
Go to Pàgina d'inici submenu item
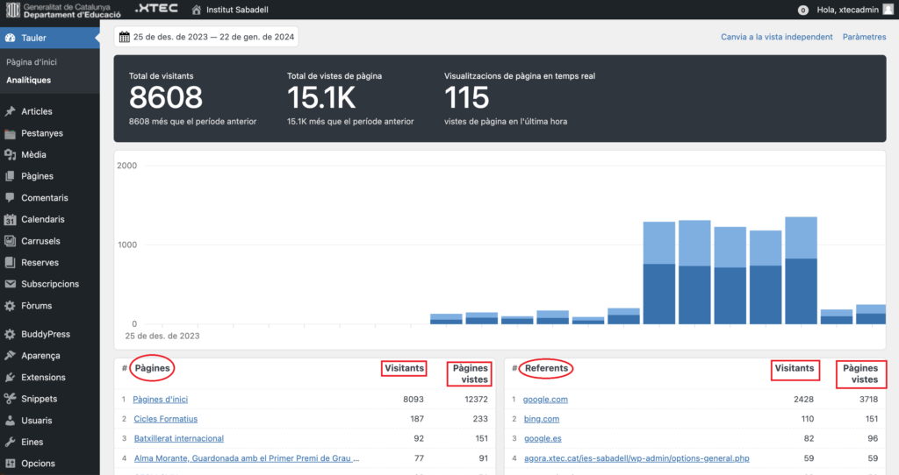pyautogui.click(x=31, y=62)
